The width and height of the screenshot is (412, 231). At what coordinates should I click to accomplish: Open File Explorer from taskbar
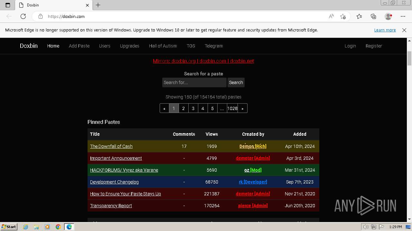(36, 227)
